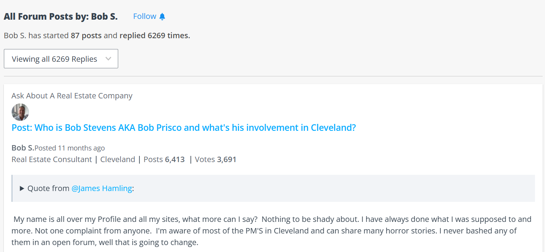Click the Bob S. author name above the post

pyautogui.click(x=23, y=148)
